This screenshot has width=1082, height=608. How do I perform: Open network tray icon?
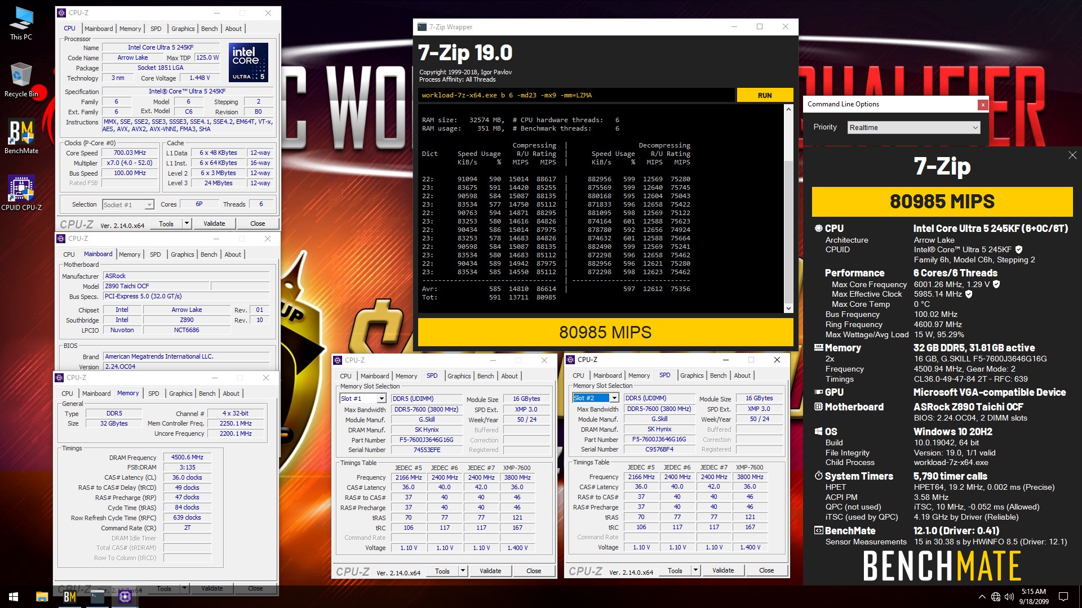(x=996, y=597)
